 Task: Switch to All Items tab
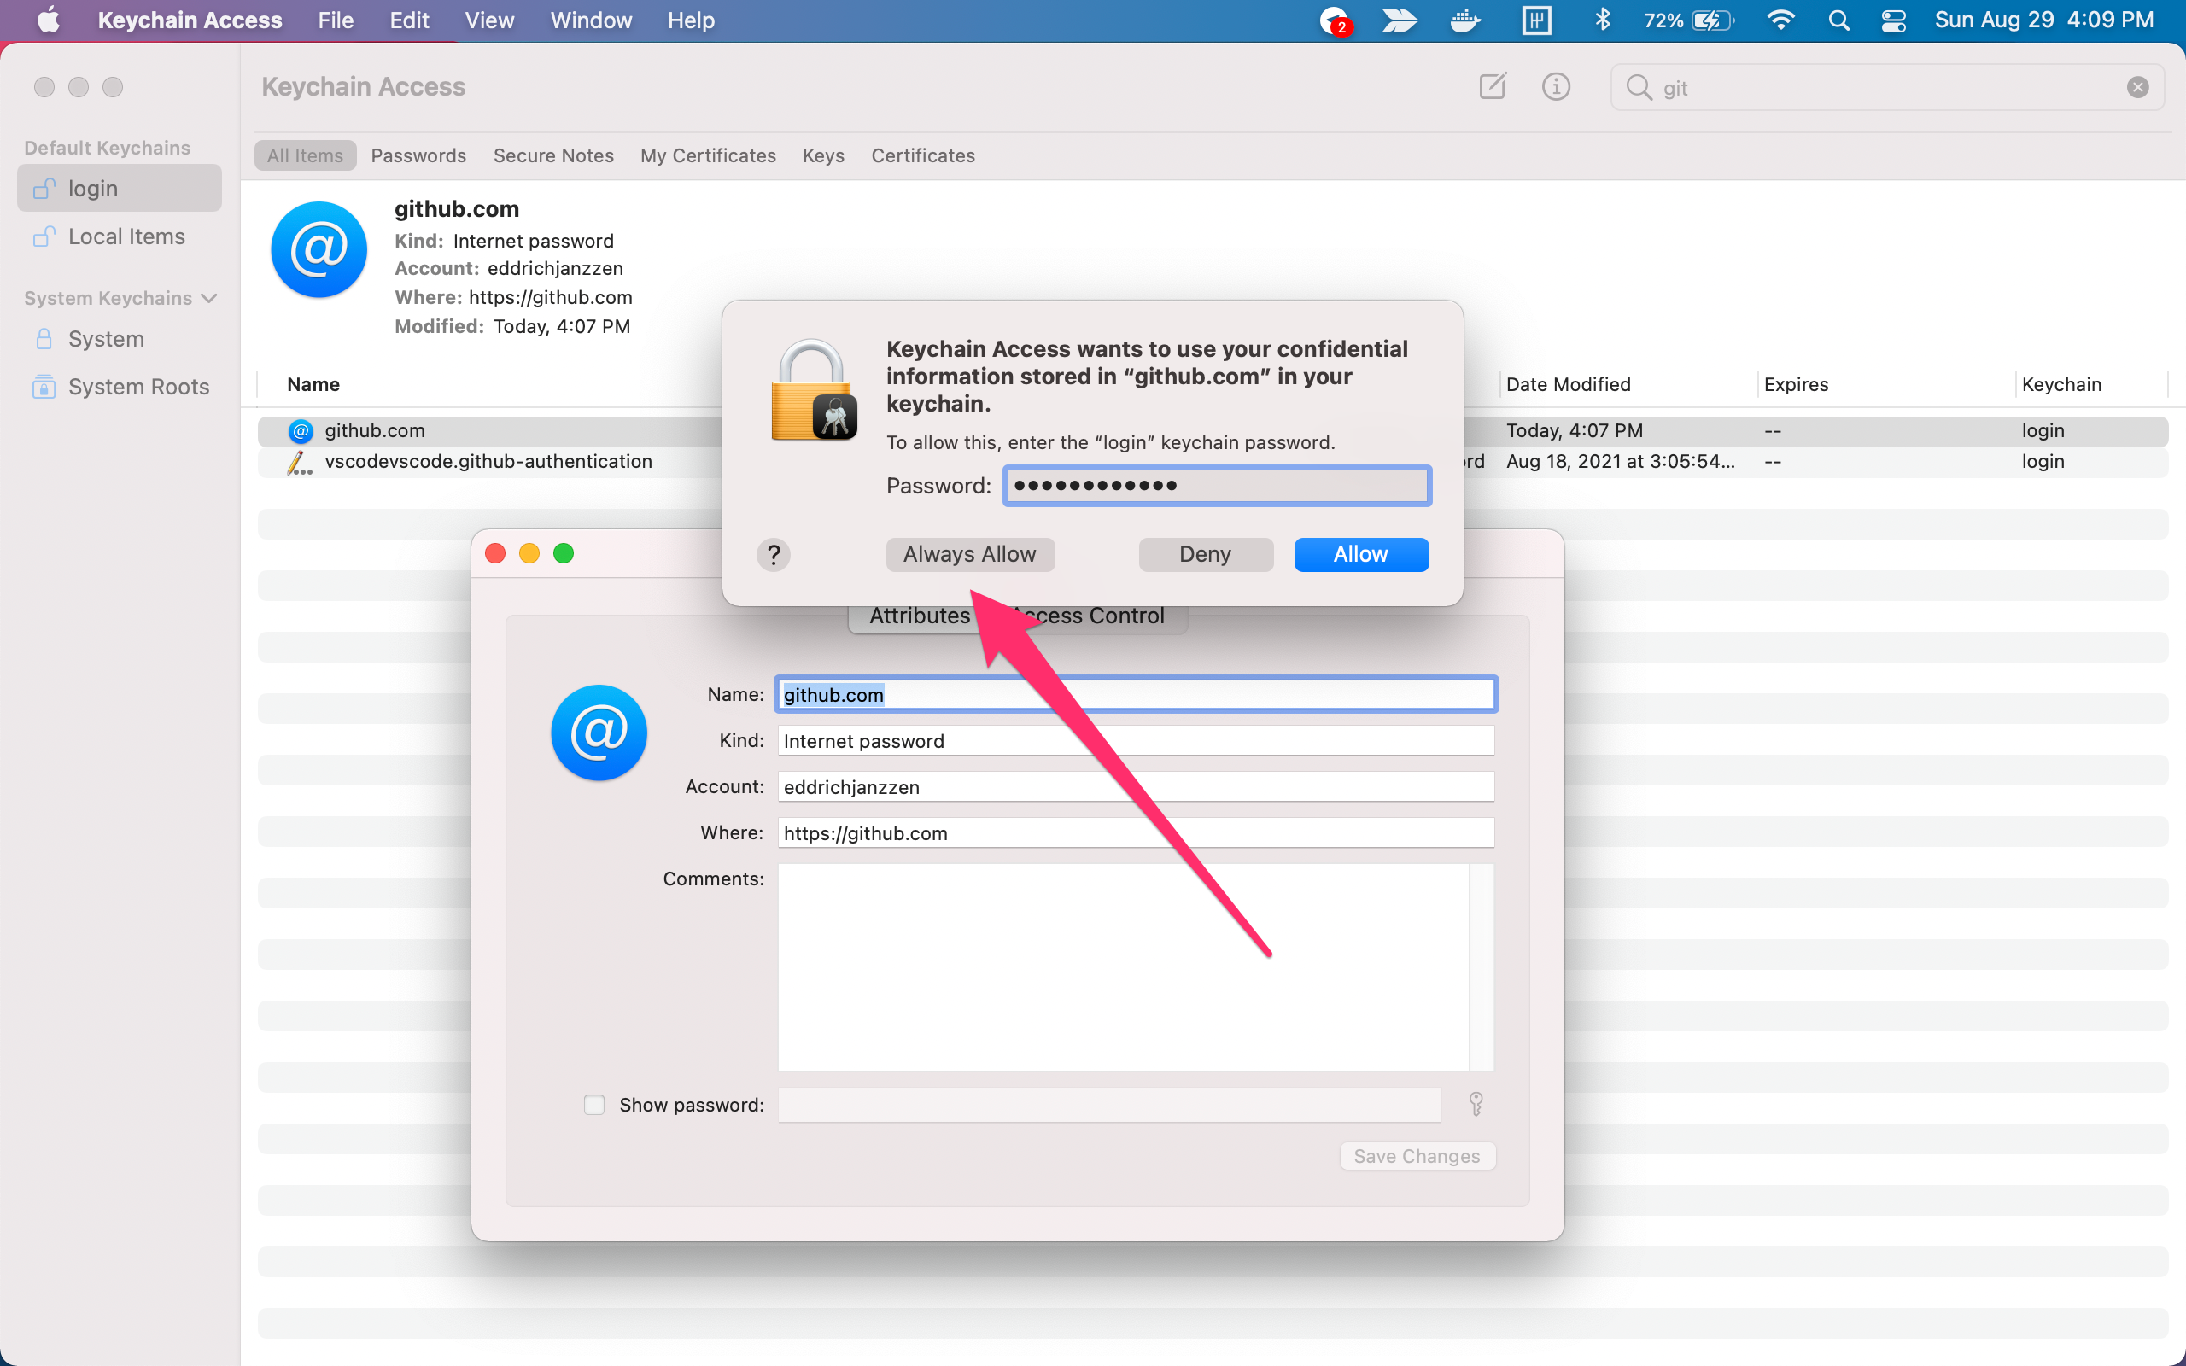[306, 155]
